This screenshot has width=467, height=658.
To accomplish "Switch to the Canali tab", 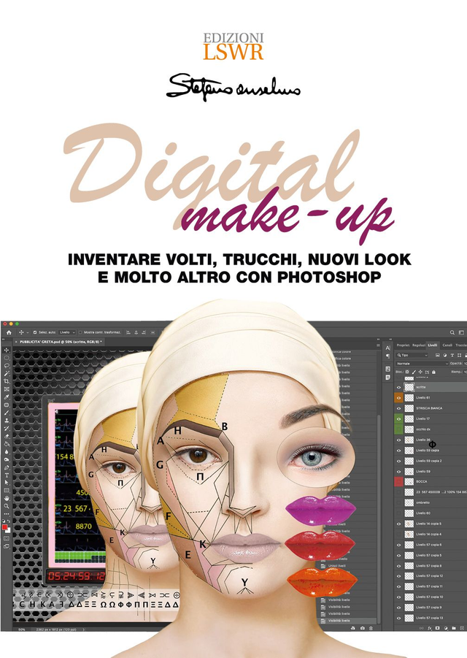I will (x=447, y=345).
